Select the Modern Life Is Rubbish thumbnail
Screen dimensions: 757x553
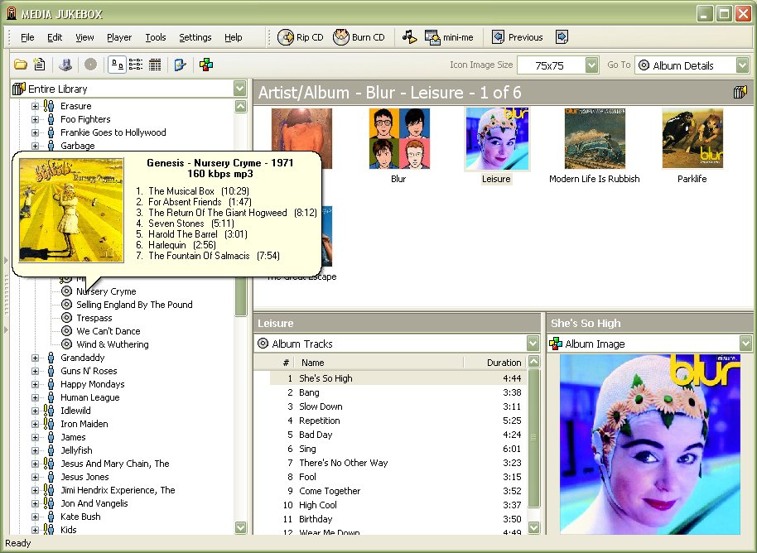(595, 138)
